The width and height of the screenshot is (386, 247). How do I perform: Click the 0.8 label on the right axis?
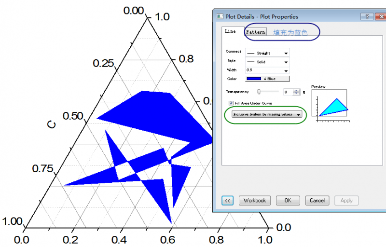tap(186, 59)
